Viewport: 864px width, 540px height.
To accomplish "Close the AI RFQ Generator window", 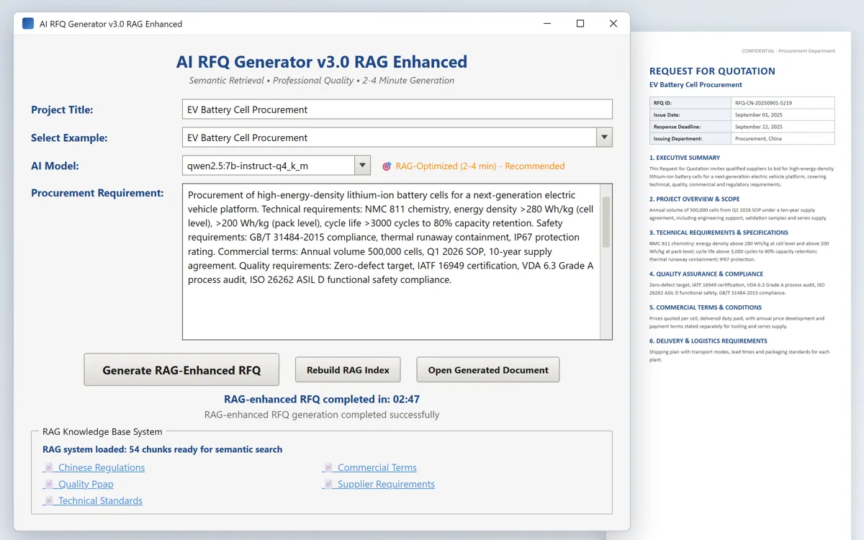I will 613,23.
